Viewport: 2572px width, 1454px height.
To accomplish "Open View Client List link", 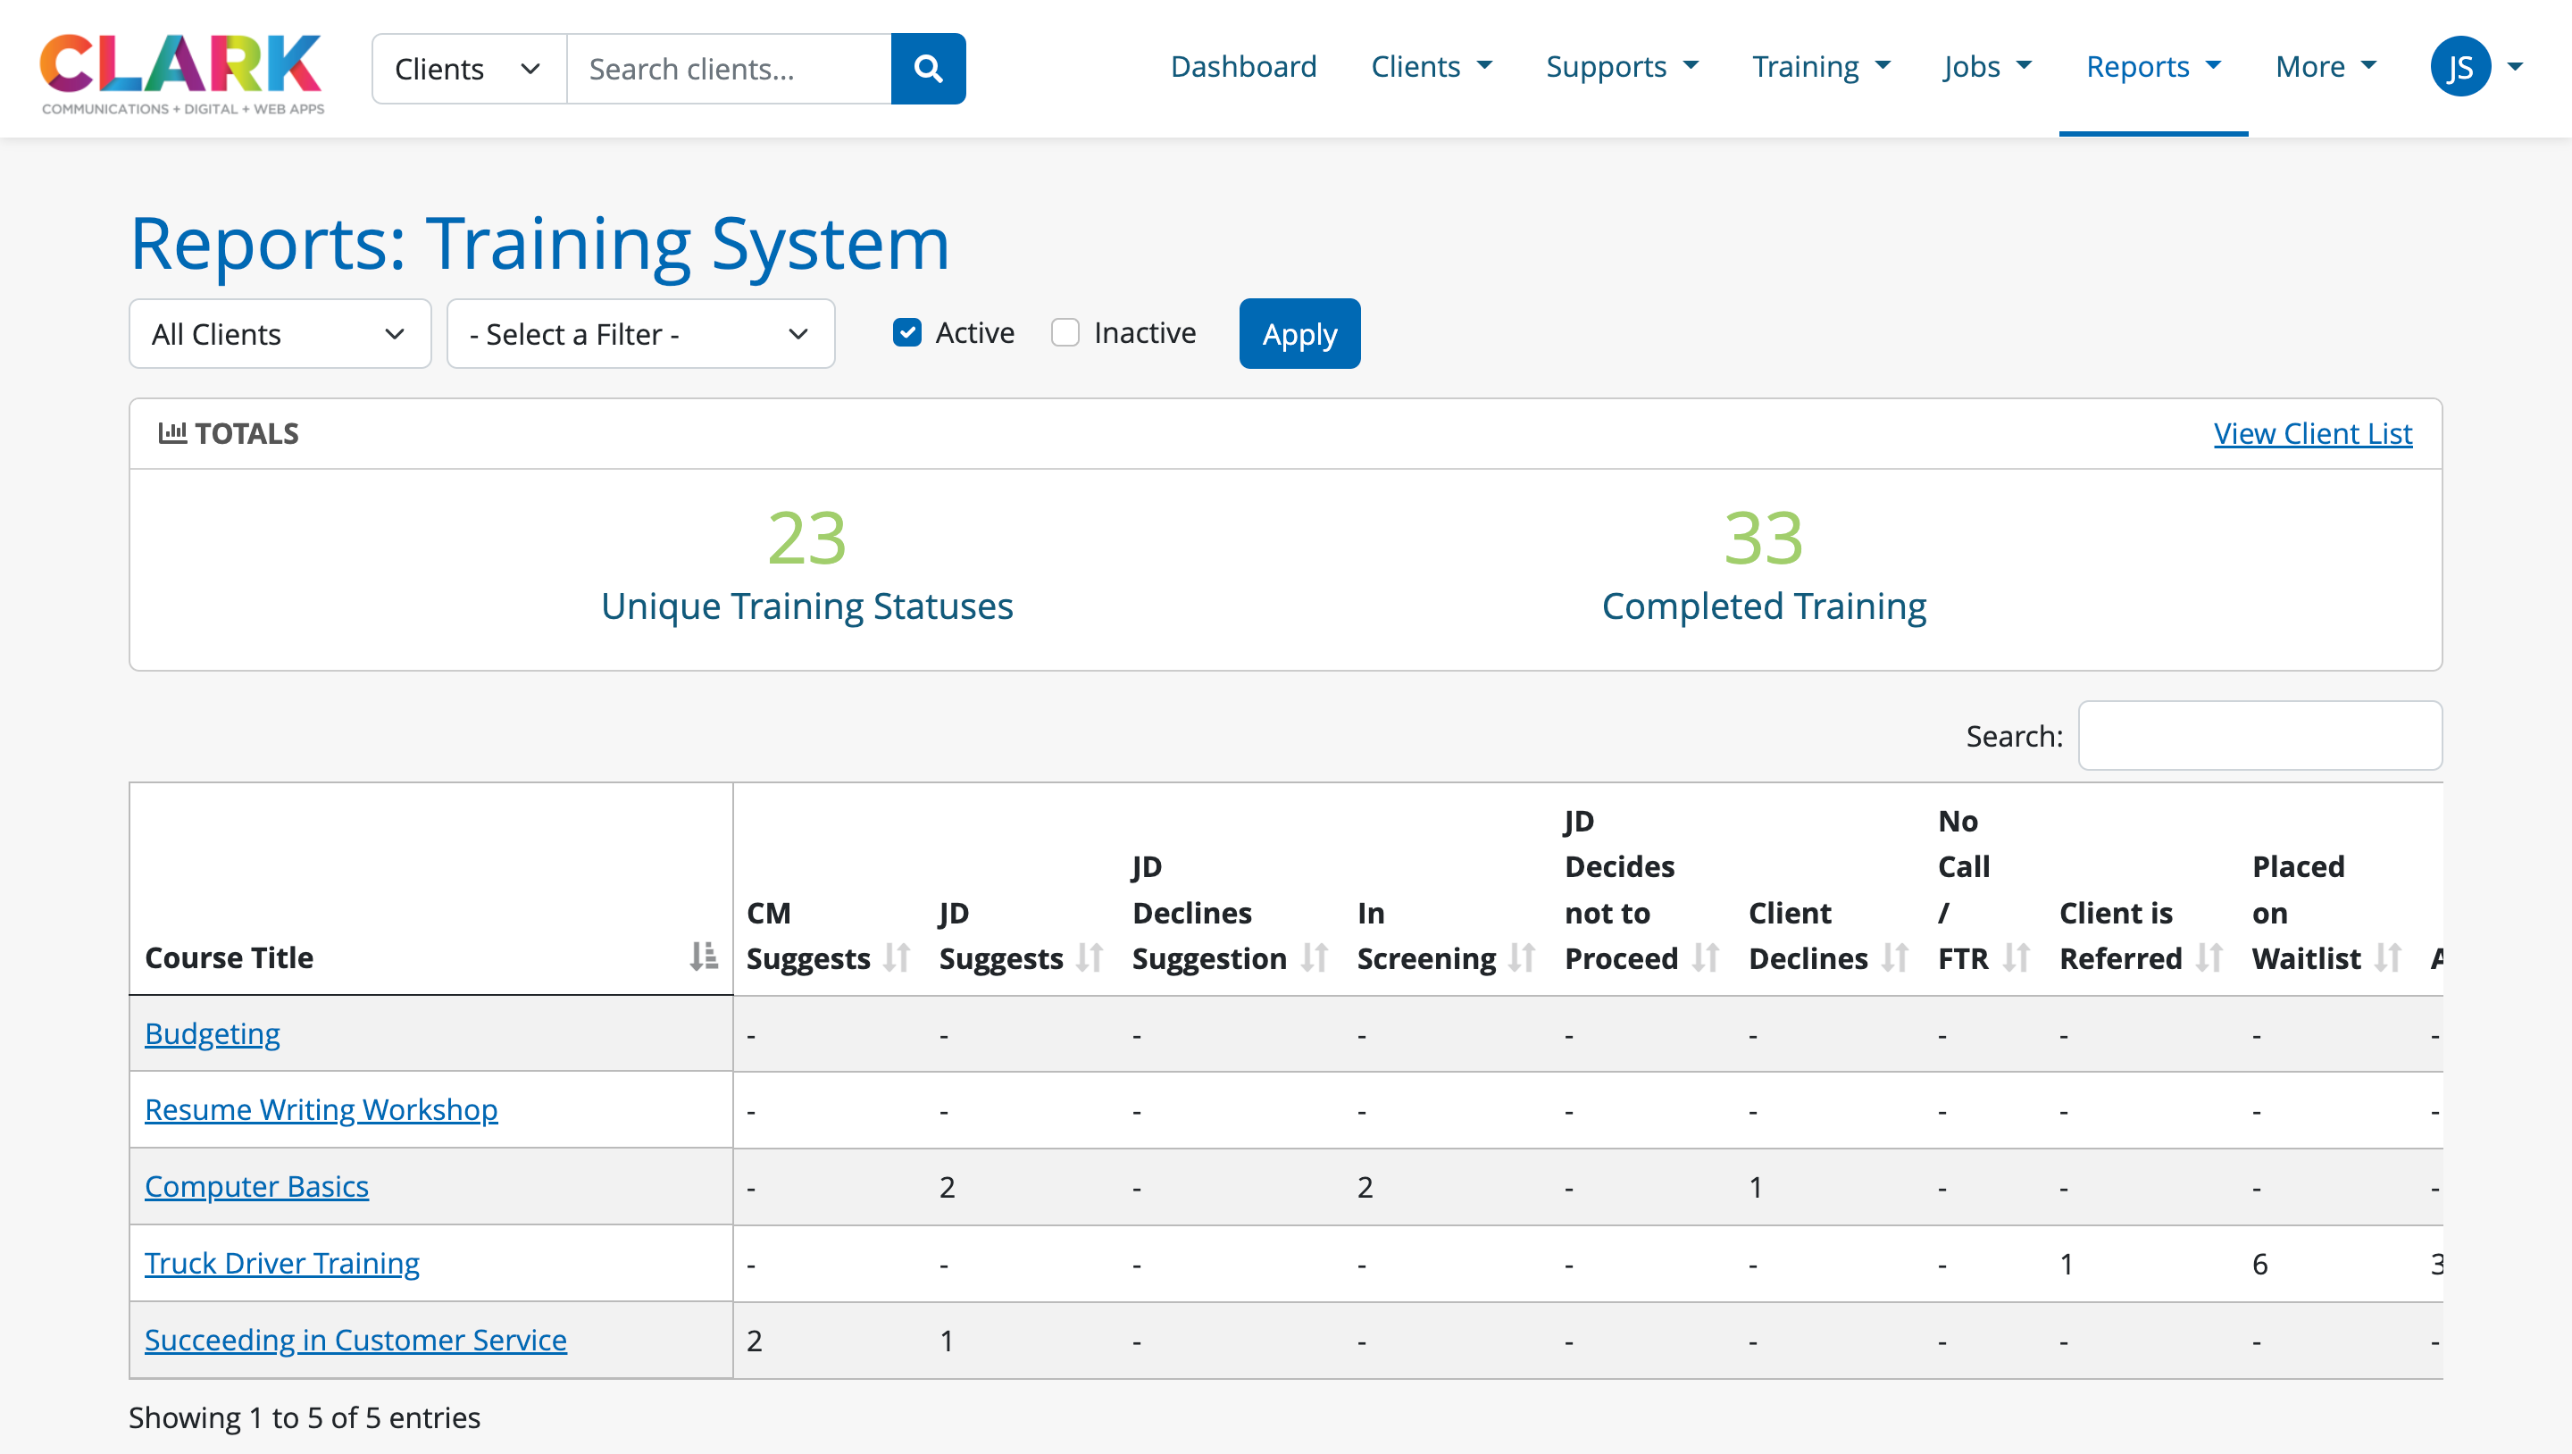I will click(2311, 433).
